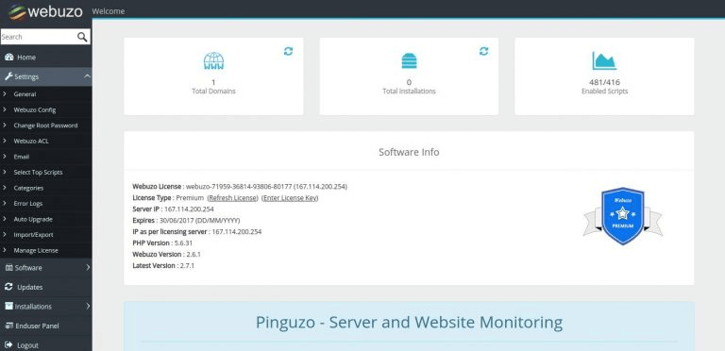This screenshot has width=725, height=351.
Task: Click the Refresh License link
Action: pos(232,197)
